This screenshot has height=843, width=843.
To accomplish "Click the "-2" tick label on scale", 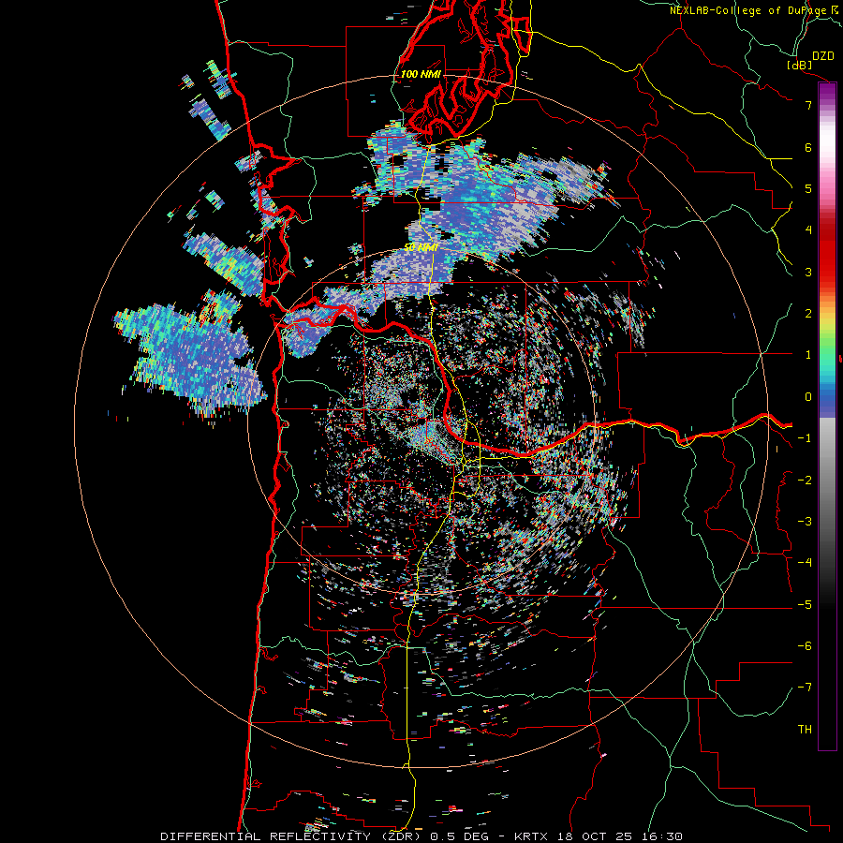I will tap(805, 481).
